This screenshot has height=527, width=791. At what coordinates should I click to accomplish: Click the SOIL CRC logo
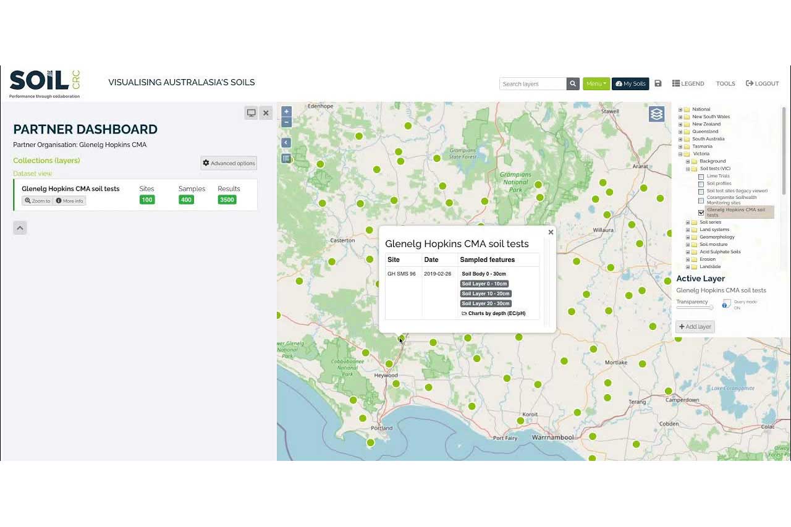pyautogui.click(x=44, y=83)
